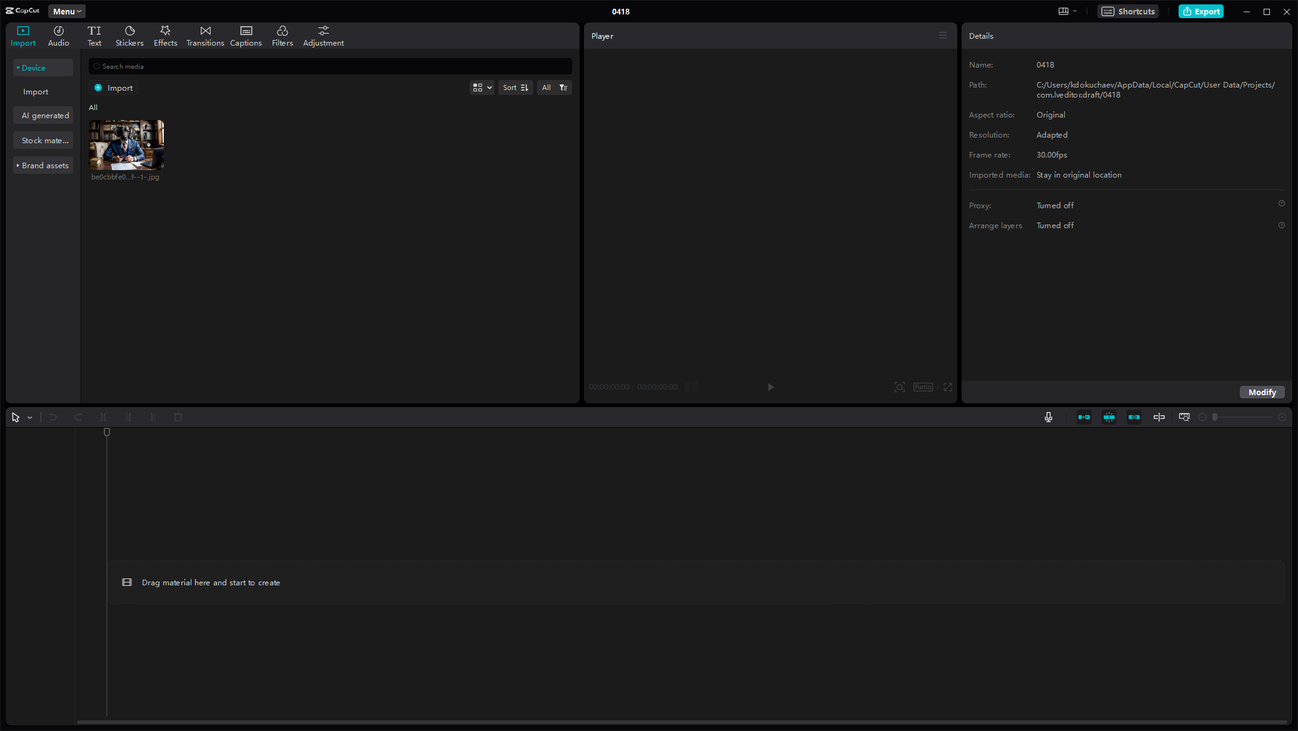The height and width of the screenshot is (731, 1298).
Task: Toggle auto snapping on timeline
Action: point(1109,417)
